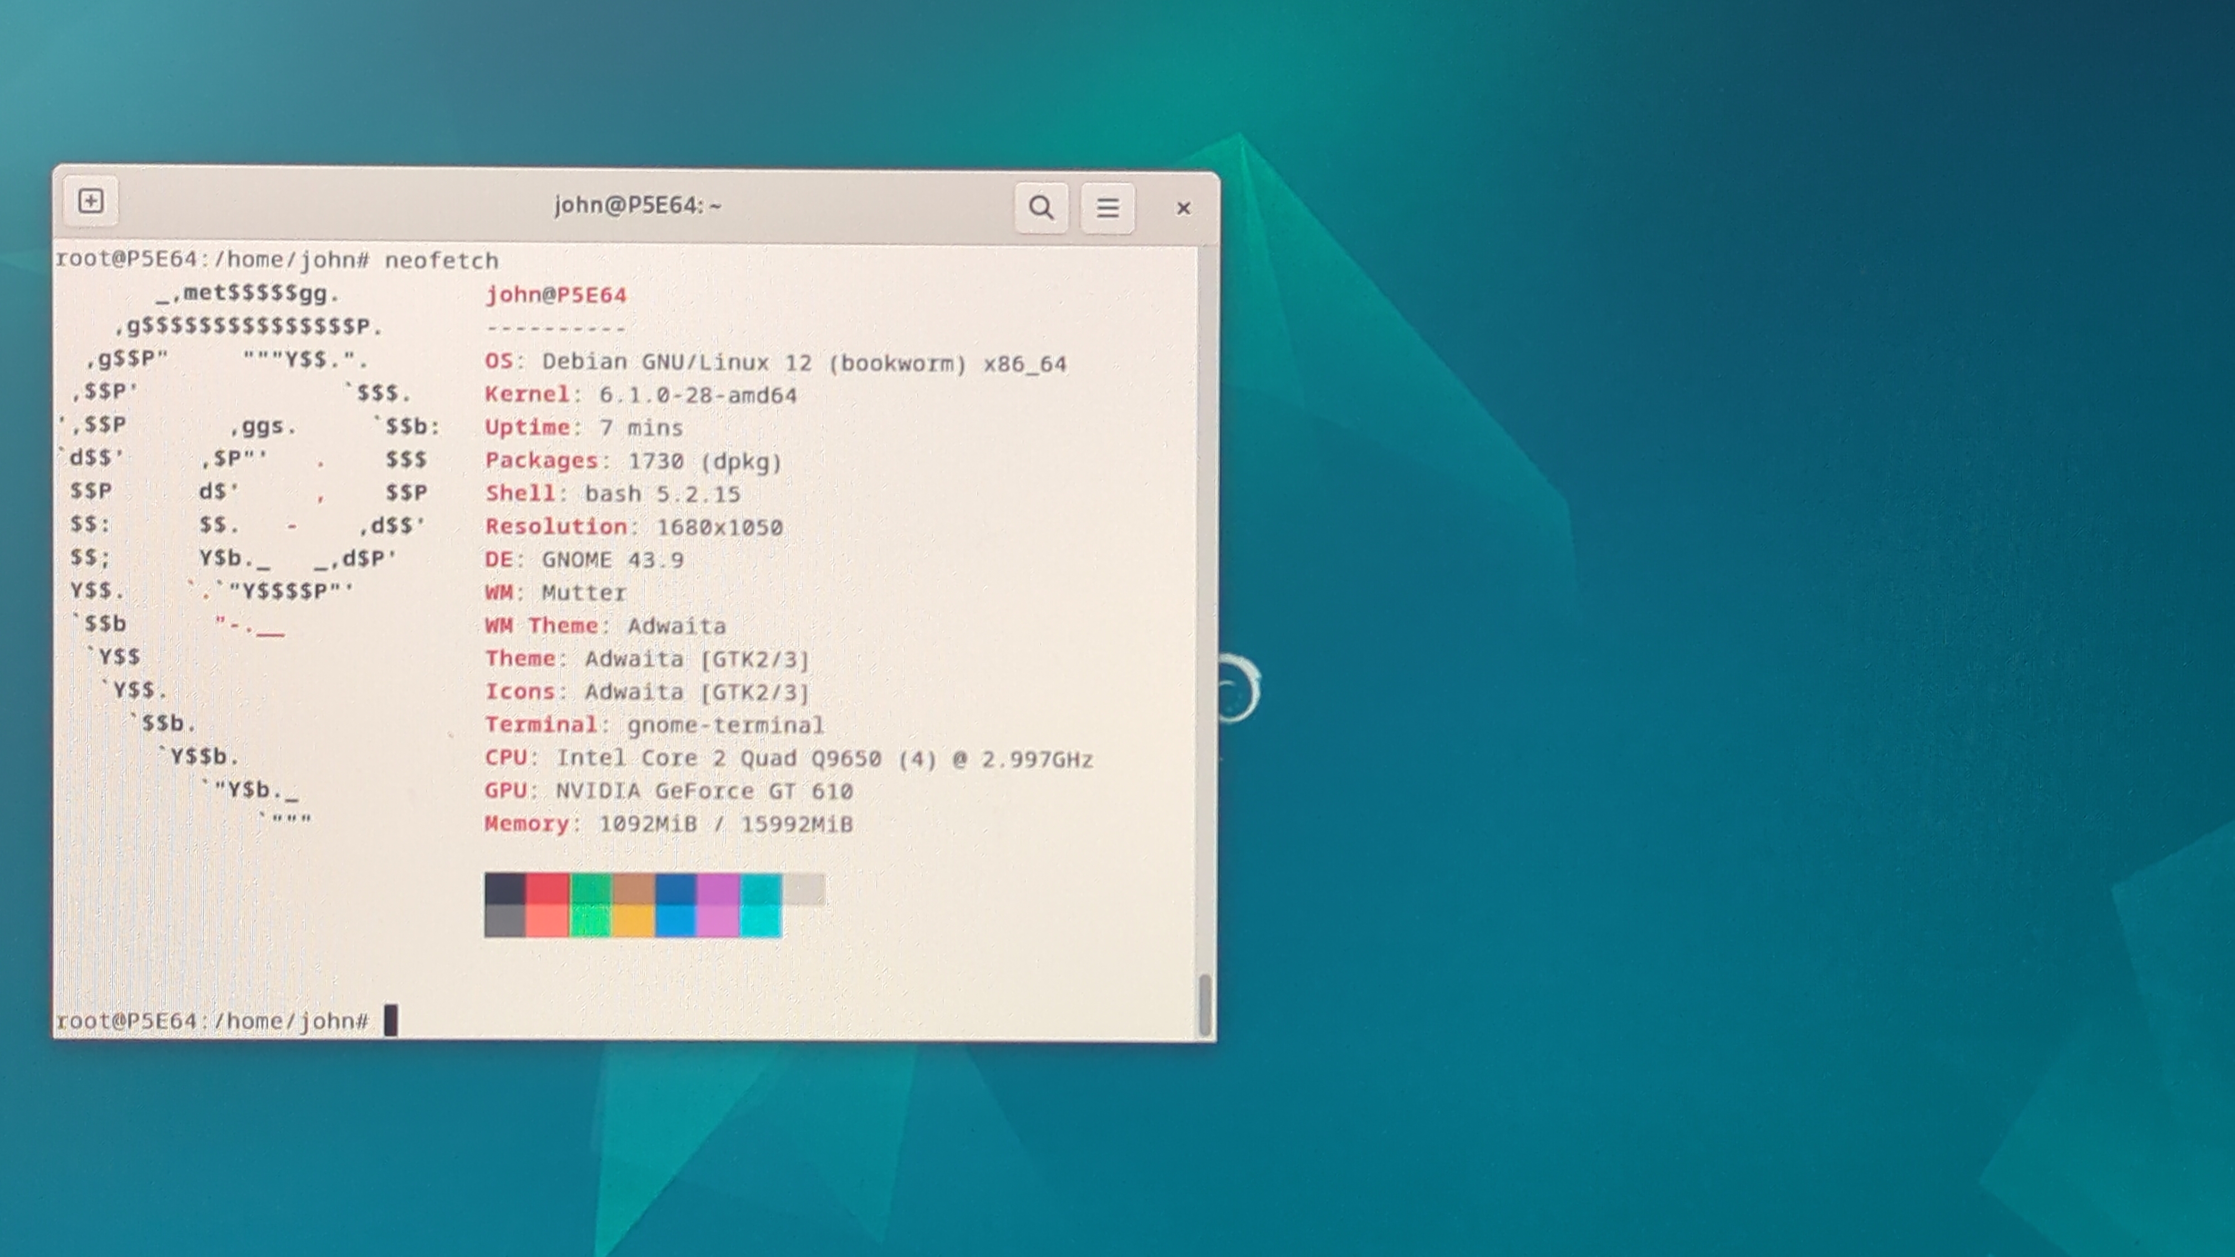Viewport: 2235px width, 1257px height.
Task: Click the terminal vertical scrollbar handle
Action: point(1205,1005)
